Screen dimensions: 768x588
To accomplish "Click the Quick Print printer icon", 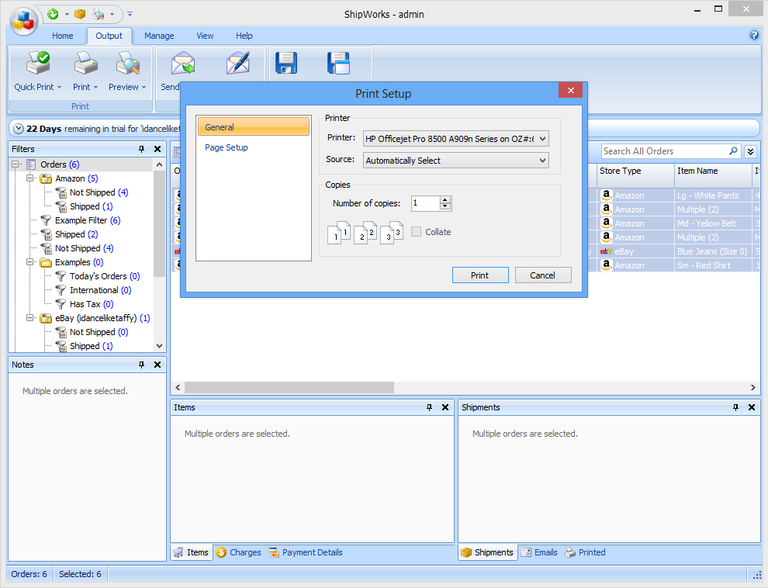I will coord(38,64).
